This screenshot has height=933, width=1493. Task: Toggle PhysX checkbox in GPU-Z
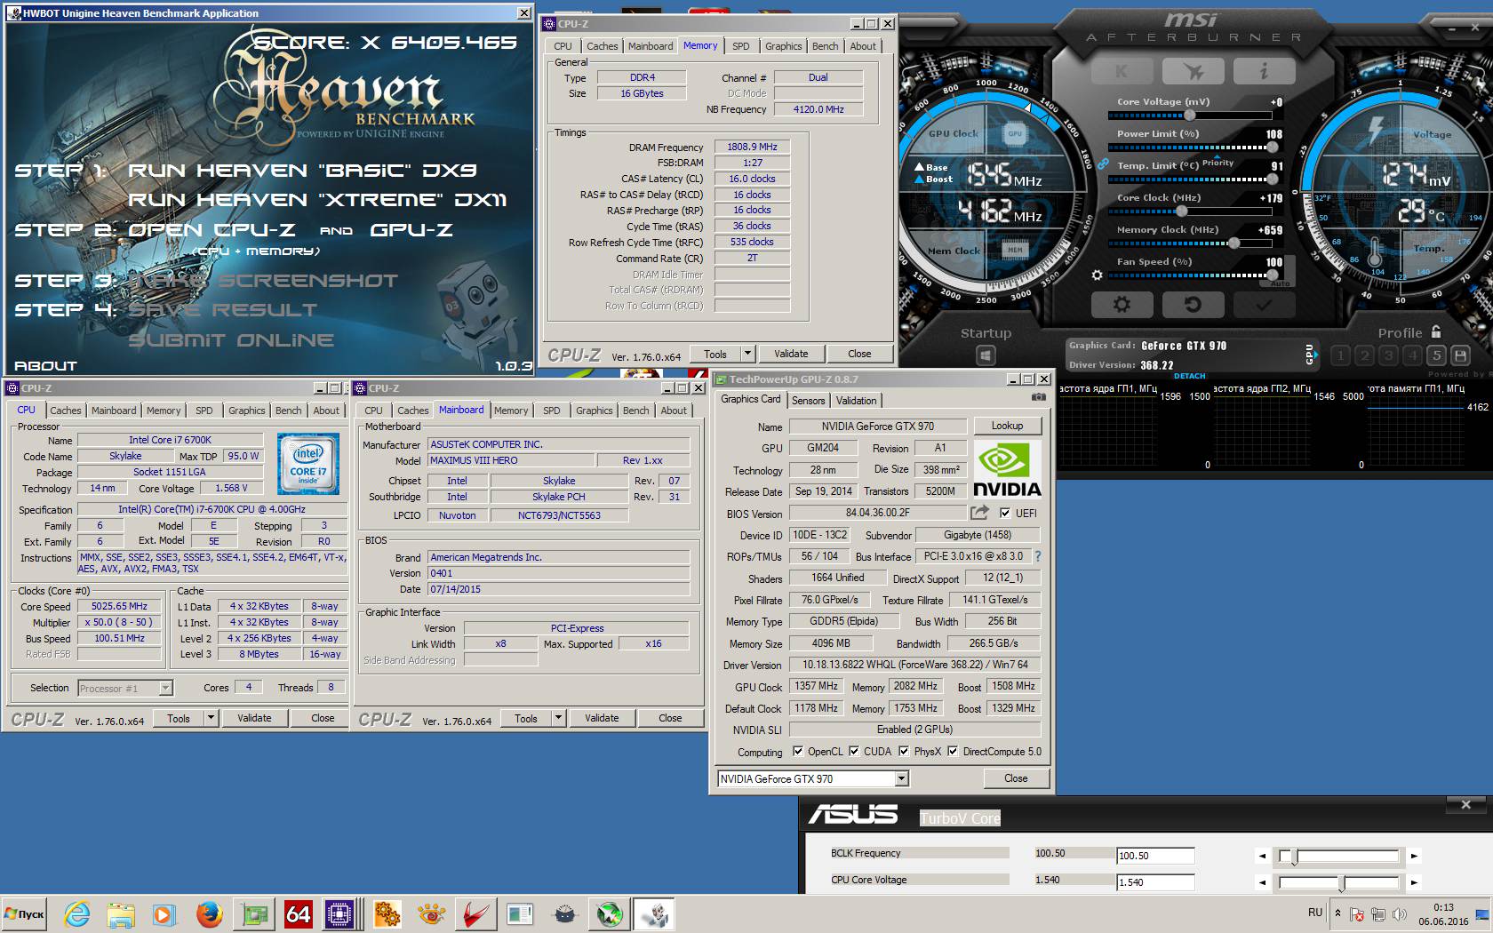(x=904, y=751)
